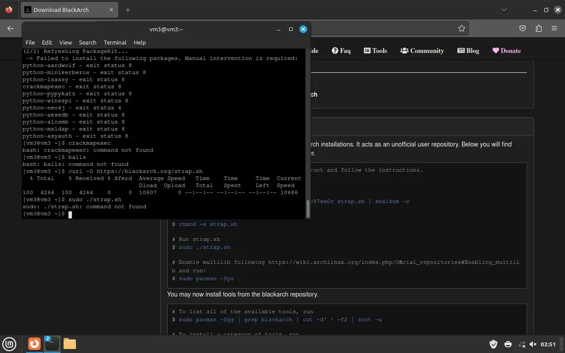Screen dimensions: 565x353
Task: Open the Donate link with heart
Action: (507, 51)
